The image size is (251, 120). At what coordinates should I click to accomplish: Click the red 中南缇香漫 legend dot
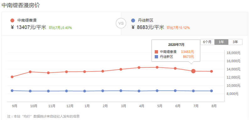pyautogui.click(x=12, y=20)
